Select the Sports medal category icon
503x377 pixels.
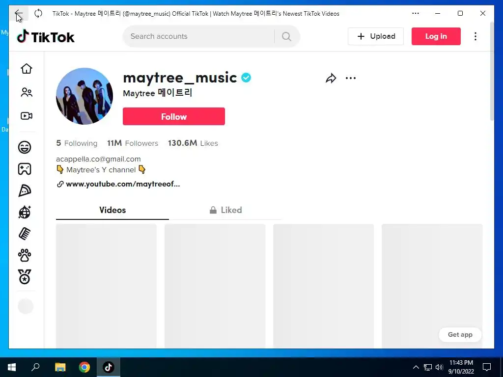click(x=25, y=277)
